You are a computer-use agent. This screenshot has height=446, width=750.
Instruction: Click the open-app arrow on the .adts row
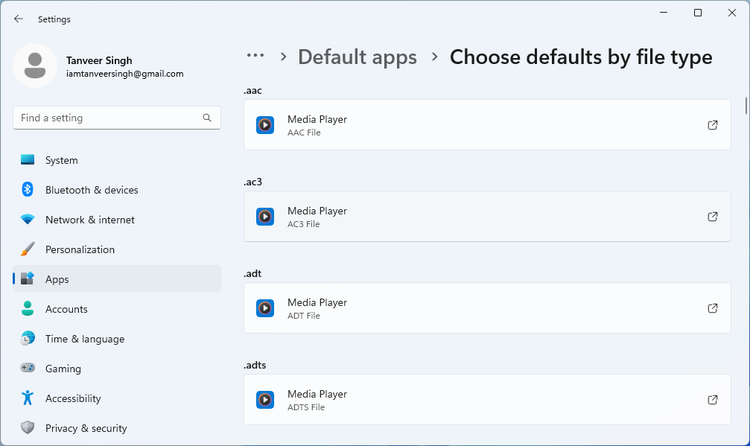[x=712, y=400]
